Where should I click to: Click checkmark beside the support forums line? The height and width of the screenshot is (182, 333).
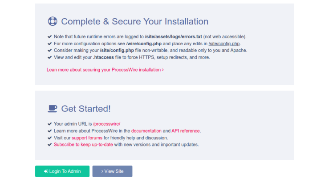(49, 138)
